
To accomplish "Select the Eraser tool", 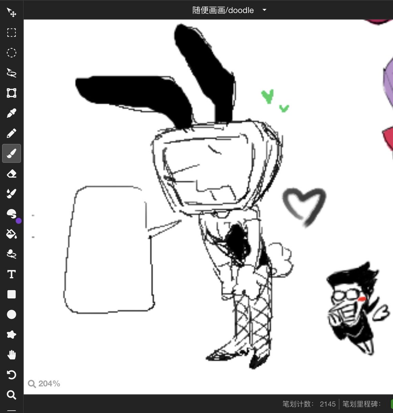I will [x=11, y=173].
